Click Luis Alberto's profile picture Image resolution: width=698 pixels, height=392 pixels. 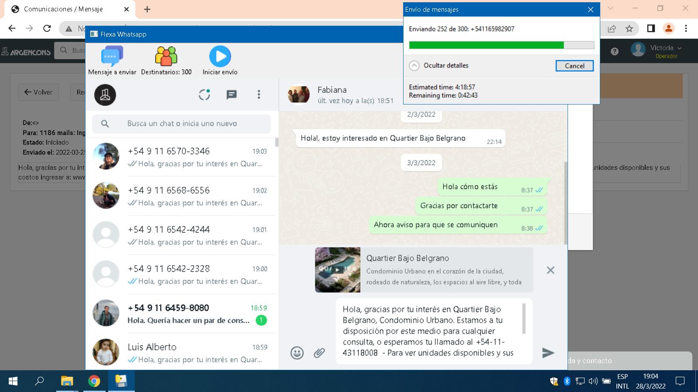tap(106, 352)
